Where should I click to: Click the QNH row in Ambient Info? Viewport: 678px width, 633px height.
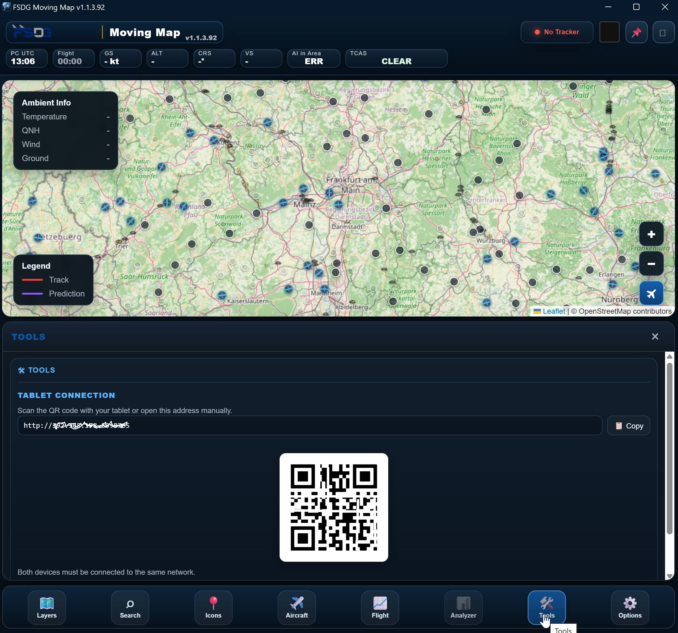65,130
